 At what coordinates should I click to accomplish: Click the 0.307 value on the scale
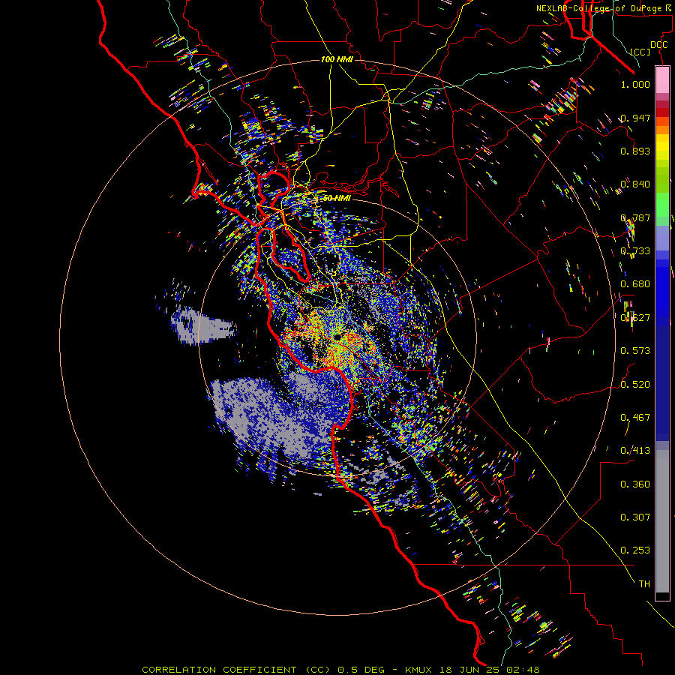(635, 517)
